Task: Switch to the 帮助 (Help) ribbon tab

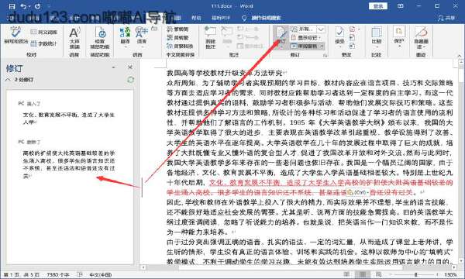Action: pos(196,18)
